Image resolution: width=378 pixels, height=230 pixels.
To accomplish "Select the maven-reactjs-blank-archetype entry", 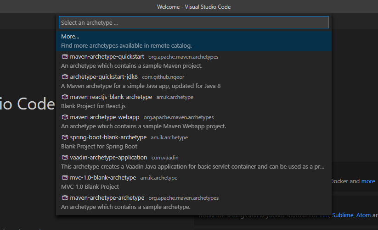I will 193,102.
